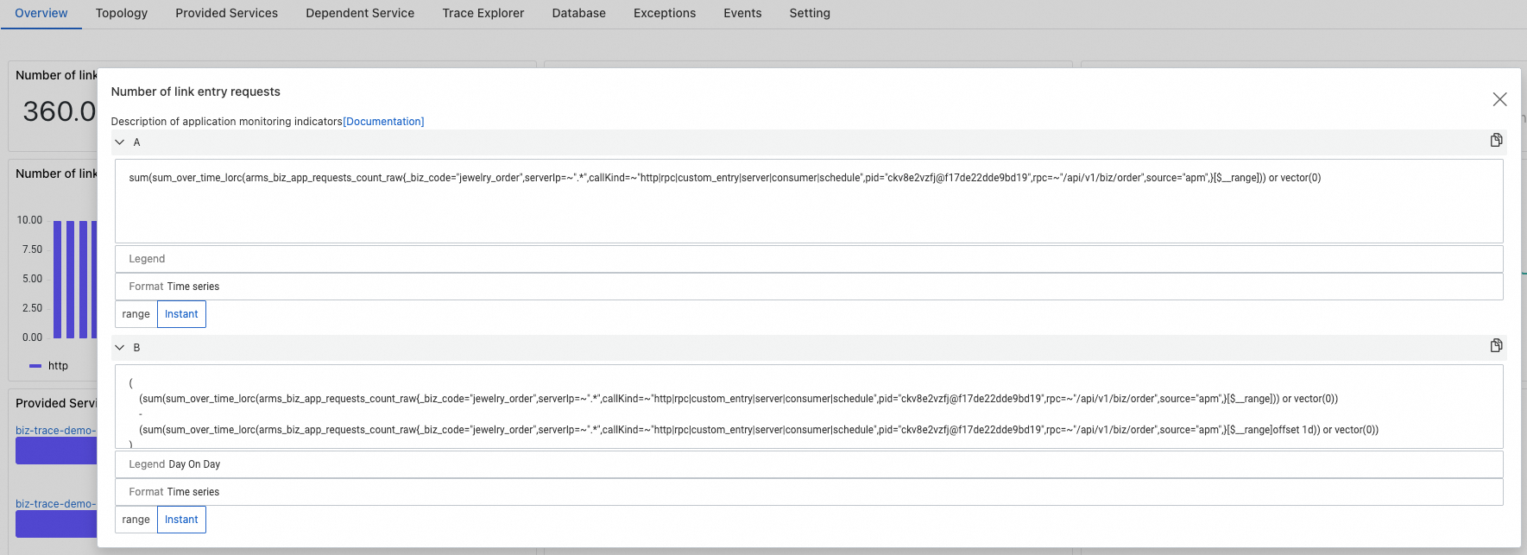Click the Day On Day legend field
Viewport: 1527px width, 555px height.
(809, 464)
